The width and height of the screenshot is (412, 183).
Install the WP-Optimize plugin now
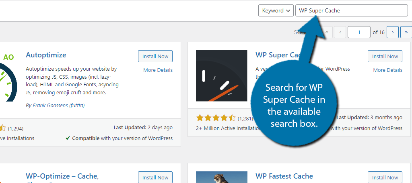[155, 177]
